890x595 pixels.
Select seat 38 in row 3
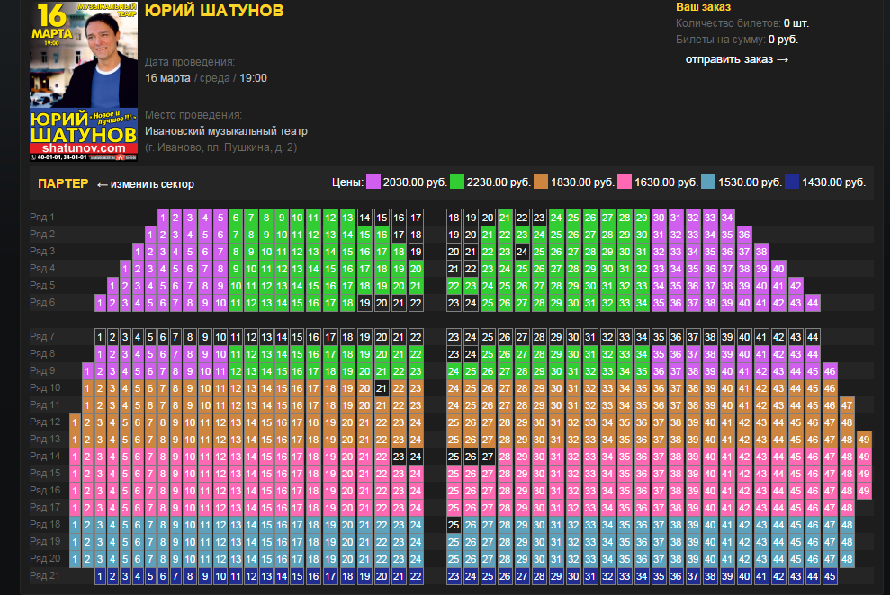click(x=761, y=252)
